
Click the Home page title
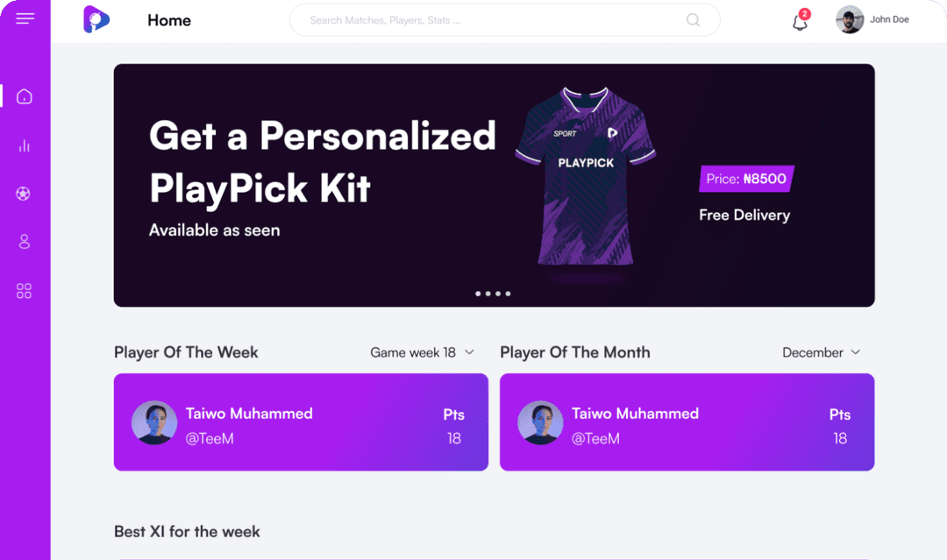point(169,20)
